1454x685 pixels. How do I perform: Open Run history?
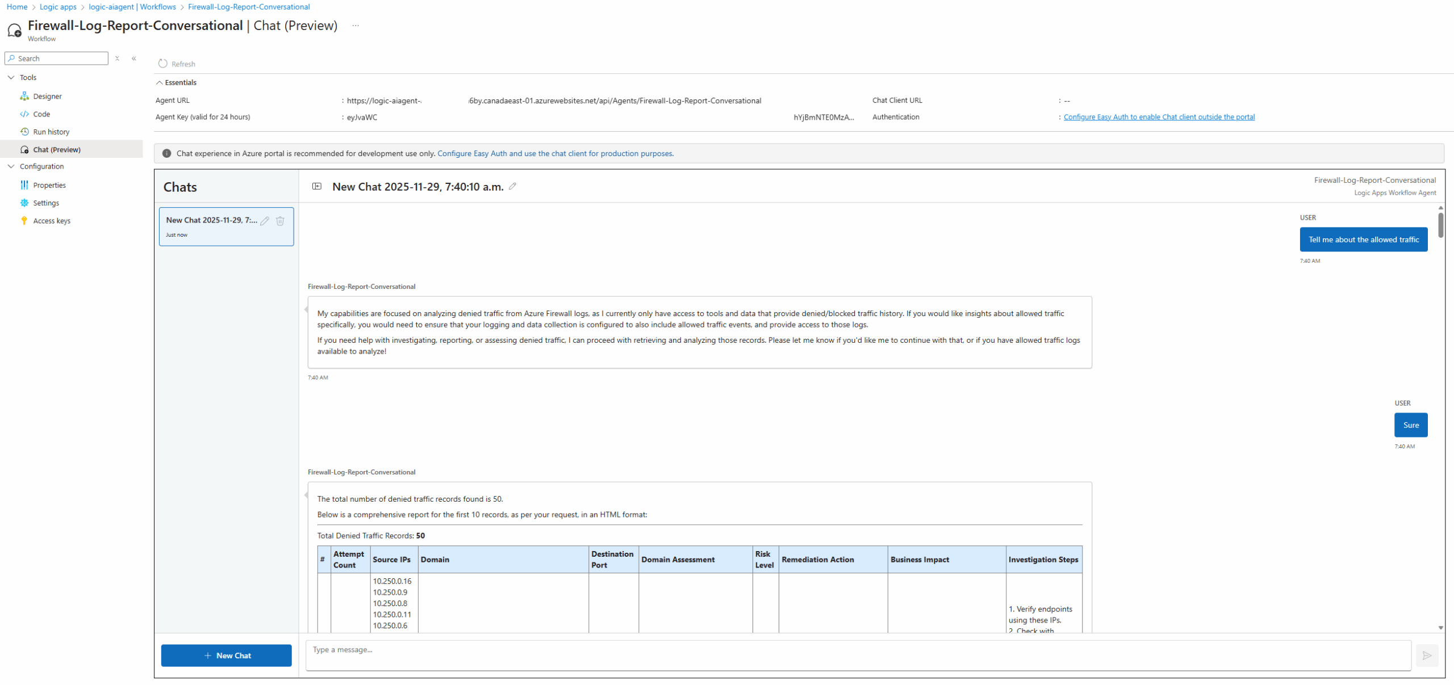[51, 132]
